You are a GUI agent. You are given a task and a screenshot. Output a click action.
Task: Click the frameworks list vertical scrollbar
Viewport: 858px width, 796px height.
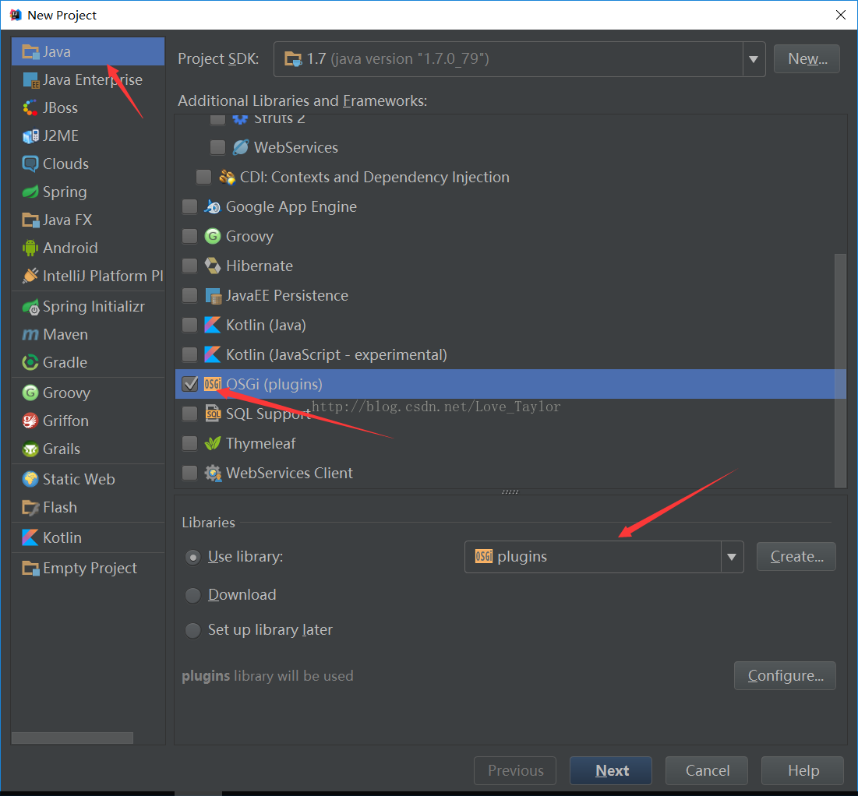(840, 371)
